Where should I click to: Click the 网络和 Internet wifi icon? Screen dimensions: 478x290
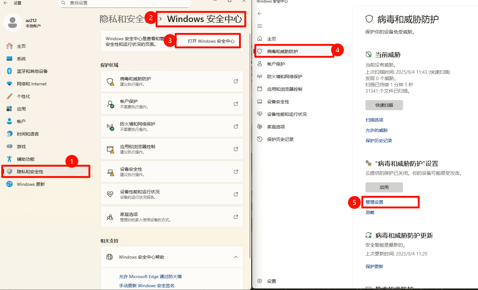click(9, 84)
